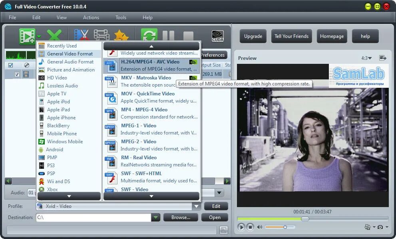Choose MOV - QuickTime Video format
This screenshot has height=239, width=396.
click(151, 97)
